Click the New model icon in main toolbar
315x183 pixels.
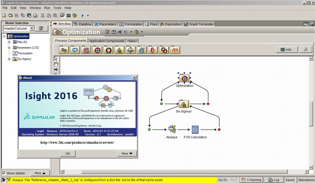(4, 15)
